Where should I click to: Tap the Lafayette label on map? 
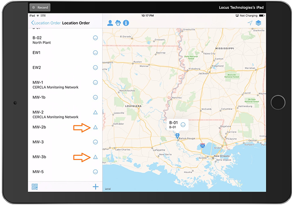159,150
